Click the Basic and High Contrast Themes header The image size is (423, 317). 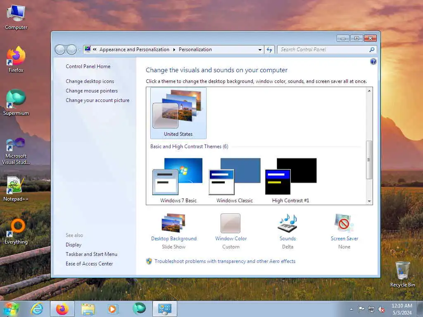(189, 147)
